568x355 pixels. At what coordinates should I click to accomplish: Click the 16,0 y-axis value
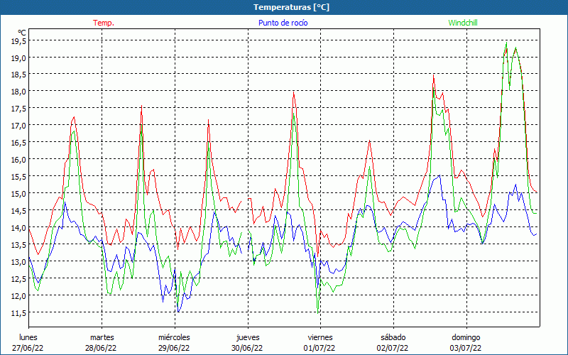pos(18,159)
